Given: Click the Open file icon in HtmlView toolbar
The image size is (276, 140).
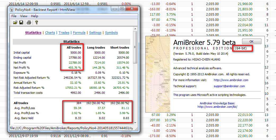Looking at the screenshot, I should point(15,22).
